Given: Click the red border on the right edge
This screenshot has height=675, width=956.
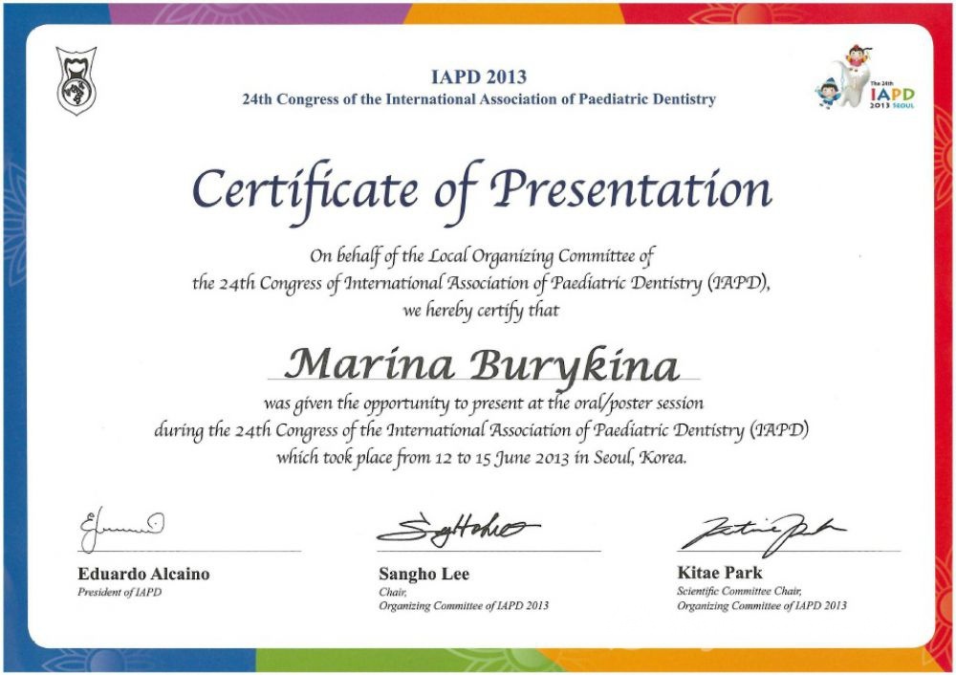Looking at the screenshot, I should tap(945, 335).
